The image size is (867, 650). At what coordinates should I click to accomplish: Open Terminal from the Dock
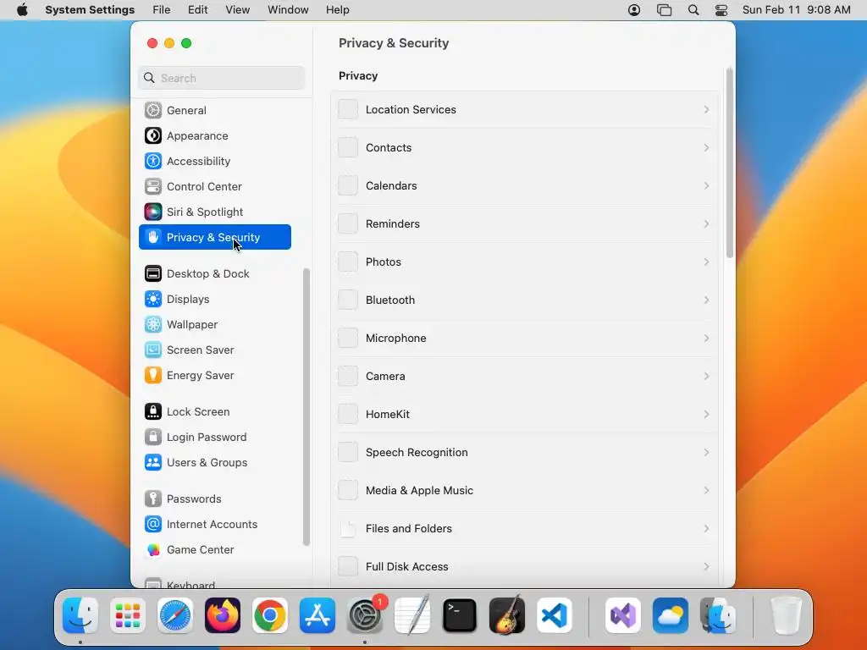pyautogui.click(x=460, y=615)
